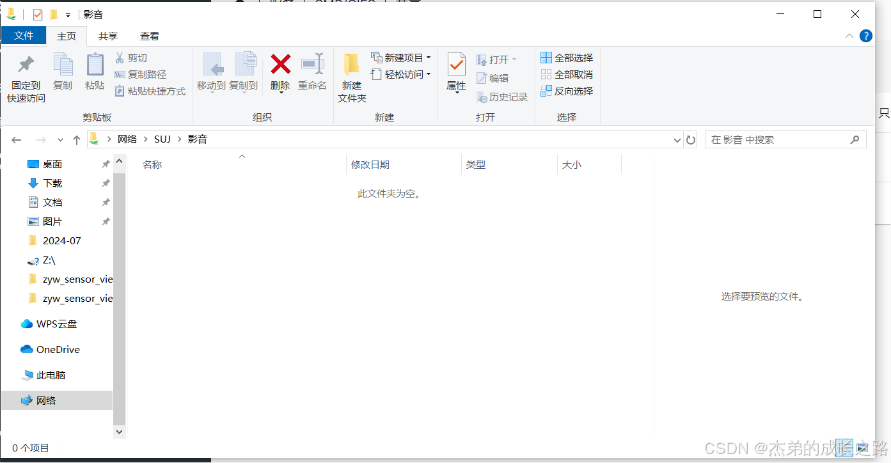
Task: Click the 粘贴 clipboard icon
Action: pyautogui.click(x=95, y=65)
